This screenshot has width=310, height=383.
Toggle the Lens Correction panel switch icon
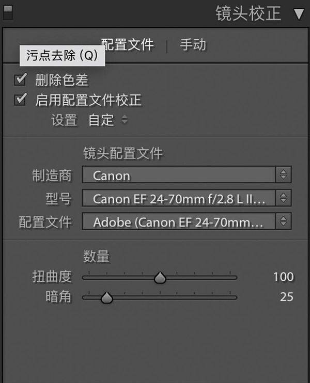8,12
